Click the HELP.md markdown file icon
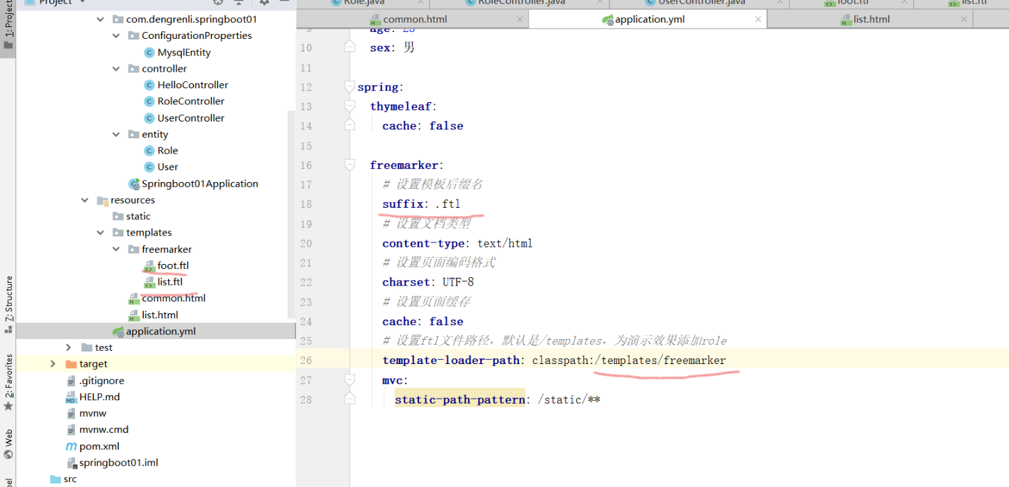This screenshot has height=487, width=1009. pyautogui.click(x=71, y=397)
